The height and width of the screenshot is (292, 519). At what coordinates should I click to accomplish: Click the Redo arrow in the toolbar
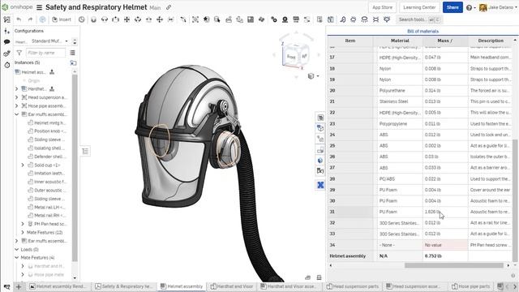[30, 19]
